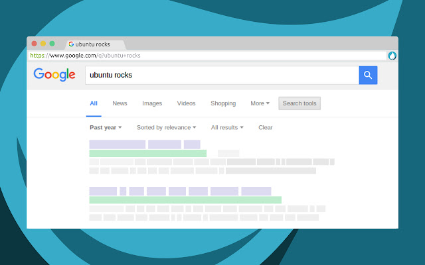The image size is (425, 265).
Task: Click the Clear filters link
Action: [x=266, y=127]
